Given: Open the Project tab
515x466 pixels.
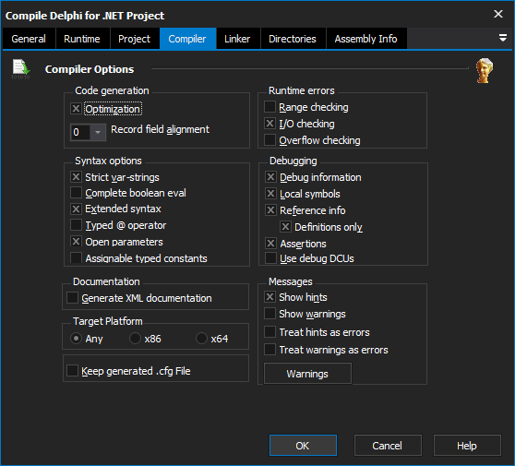Looking at the screenshot, I should (x=135, y=39).
